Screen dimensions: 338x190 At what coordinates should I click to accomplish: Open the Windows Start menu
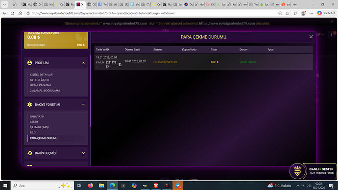point(5,186)
